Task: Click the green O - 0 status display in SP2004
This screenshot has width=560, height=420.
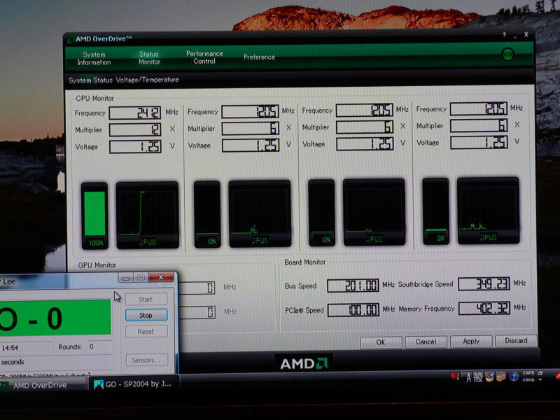Action: pos(55,318)
